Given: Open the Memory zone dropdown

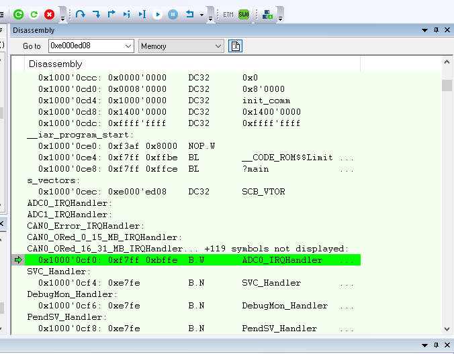Looking at the screenshot, I should (181, 46).
